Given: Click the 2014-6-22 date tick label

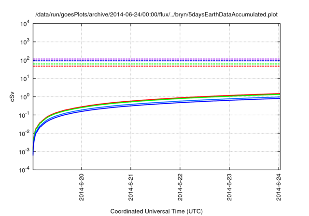Looking at the screenshot, I should 180,187.
